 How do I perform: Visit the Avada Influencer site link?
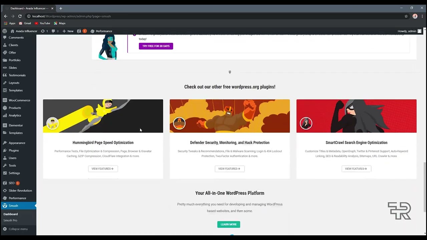pos(24,31)
